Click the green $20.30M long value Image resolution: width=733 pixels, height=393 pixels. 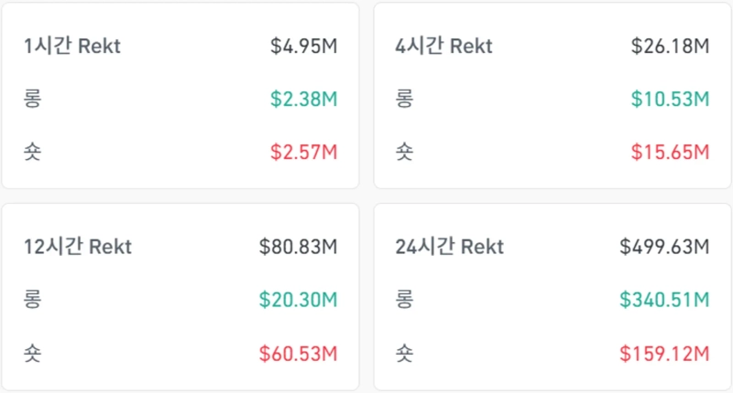coord(299,299)
